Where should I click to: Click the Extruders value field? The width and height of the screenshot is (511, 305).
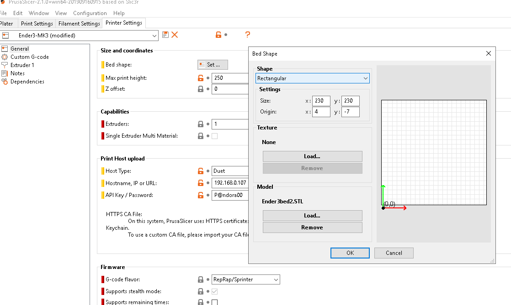(x=230, y=124)
